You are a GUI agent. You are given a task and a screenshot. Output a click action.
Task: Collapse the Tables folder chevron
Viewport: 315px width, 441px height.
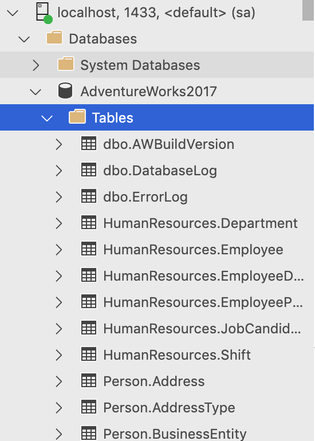(x=47, y=118)
